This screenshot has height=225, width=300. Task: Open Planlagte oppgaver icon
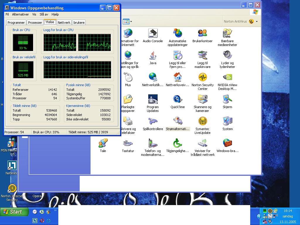coord(128,103)
